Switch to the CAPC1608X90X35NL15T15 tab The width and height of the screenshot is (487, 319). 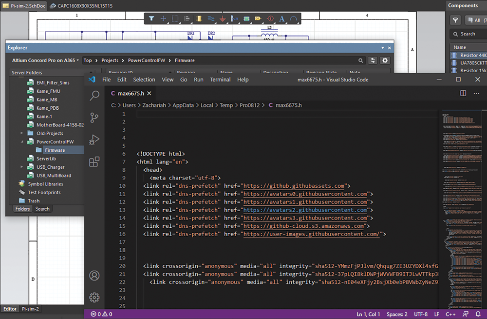tap(81, 5)
